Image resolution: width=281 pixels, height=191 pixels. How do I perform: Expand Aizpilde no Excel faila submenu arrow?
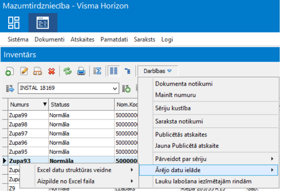132,181
